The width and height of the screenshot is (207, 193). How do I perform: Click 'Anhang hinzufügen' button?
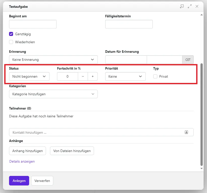28,151
